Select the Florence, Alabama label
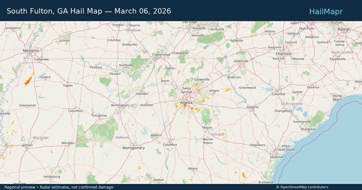 tap(96, 68)
